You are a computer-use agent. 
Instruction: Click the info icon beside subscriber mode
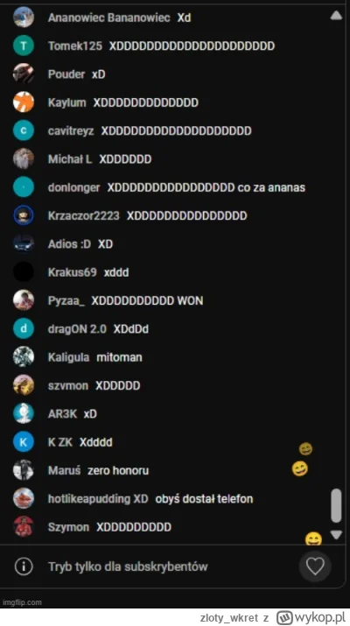tap(24, 566)
